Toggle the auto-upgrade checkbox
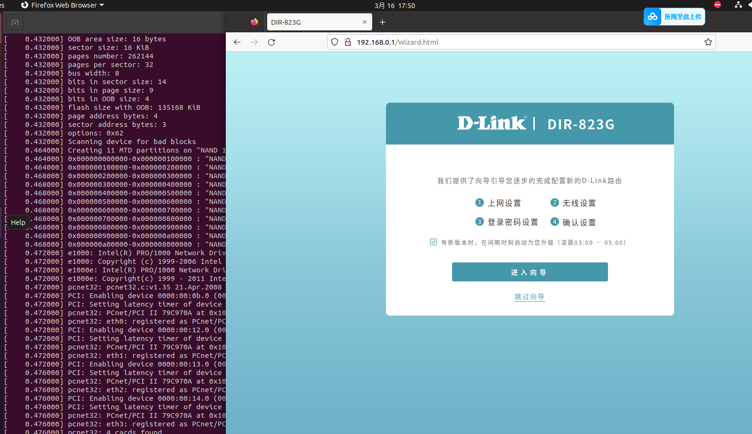This screenshot has height=434, width=752. click(434, 242)
